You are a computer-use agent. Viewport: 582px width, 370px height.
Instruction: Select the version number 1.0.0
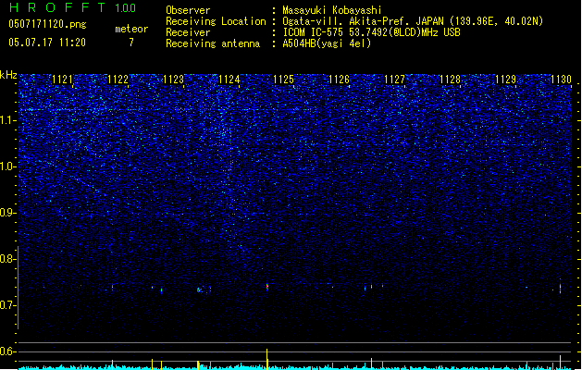pyautogui.click(x=125, y=8)
